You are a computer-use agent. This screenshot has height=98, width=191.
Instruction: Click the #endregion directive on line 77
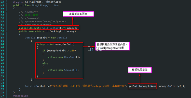coord(20,96)
